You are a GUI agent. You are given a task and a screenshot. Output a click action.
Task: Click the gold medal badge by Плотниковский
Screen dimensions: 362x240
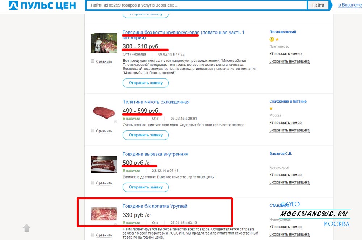pos(272,39)
